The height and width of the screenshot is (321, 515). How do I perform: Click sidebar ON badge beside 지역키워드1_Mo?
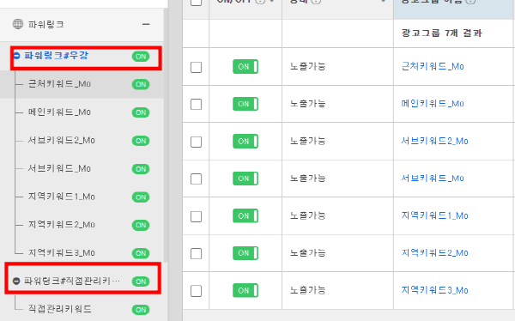141,197
